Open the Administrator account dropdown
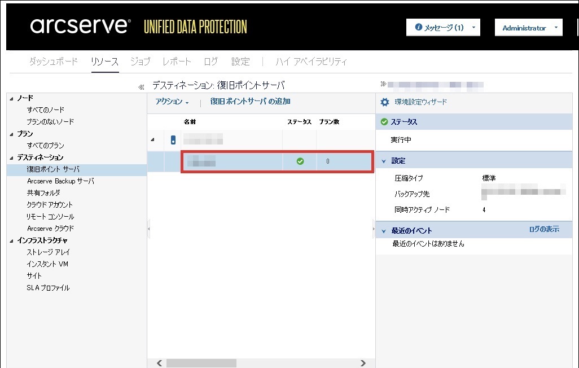 528,28
